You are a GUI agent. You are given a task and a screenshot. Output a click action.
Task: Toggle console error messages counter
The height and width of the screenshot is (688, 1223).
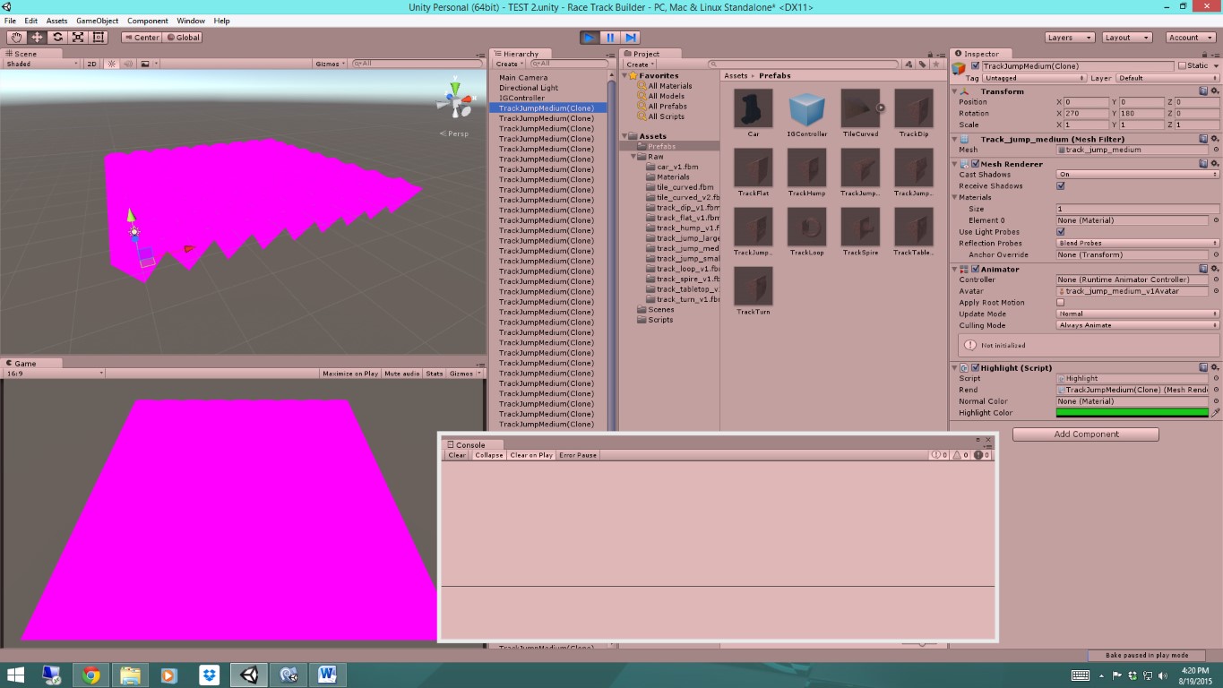pyautogui.click(x=982, y=455)
